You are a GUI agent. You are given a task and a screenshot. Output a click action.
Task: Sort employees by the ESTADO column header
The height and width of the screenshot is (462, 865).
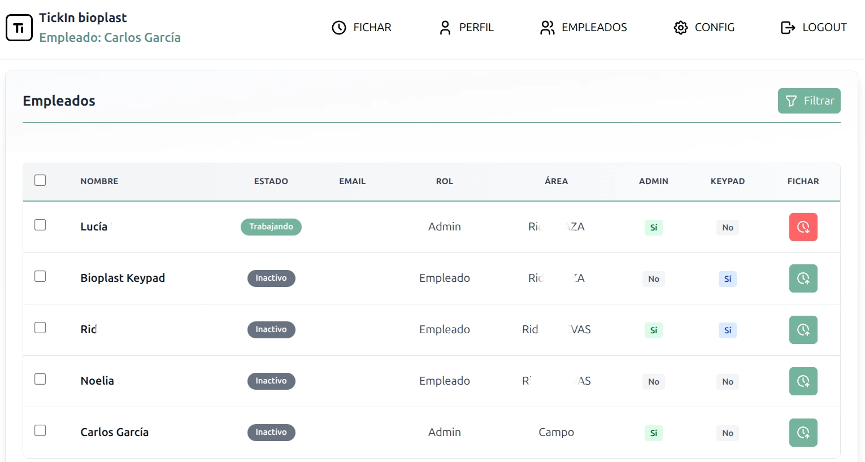(x=271, y=181)
